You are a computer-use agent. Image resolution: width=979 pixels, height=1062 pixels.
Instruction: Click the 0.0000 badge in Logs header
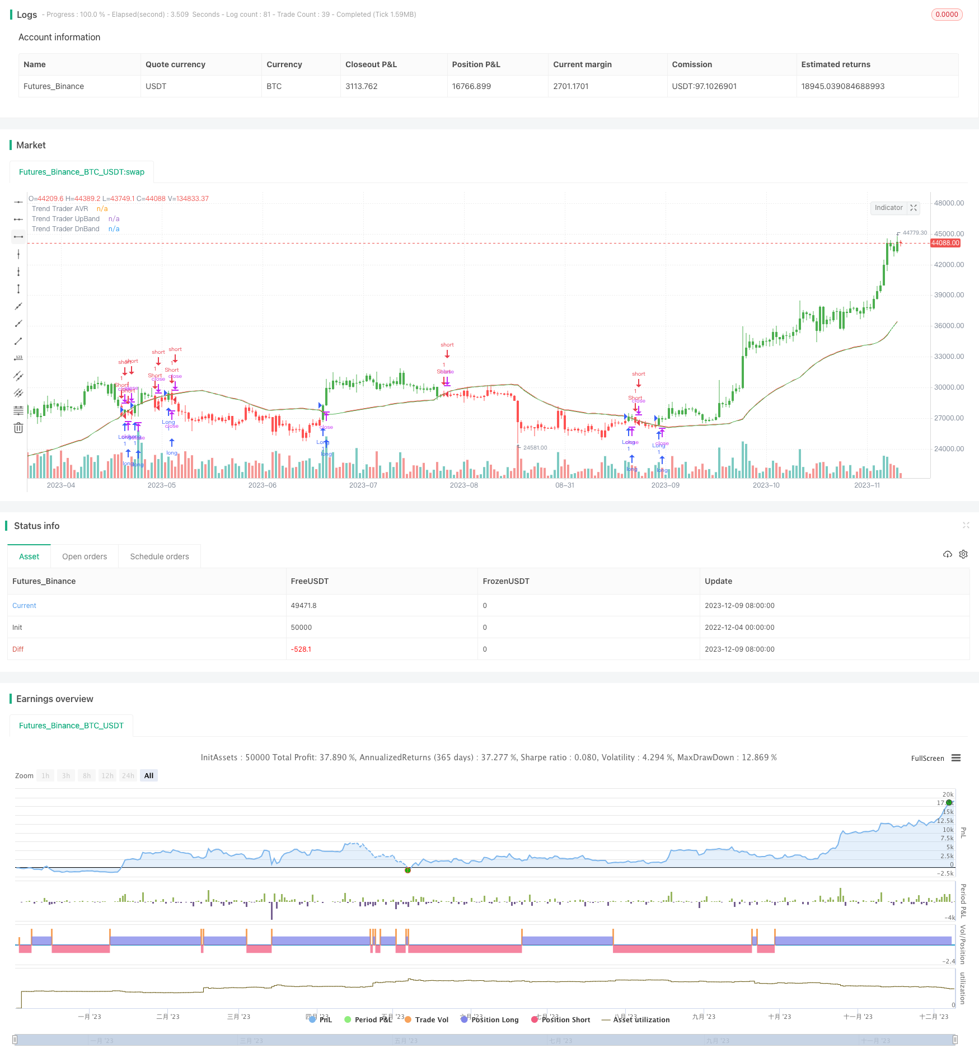pyautogui.click(x=947, y=15)
